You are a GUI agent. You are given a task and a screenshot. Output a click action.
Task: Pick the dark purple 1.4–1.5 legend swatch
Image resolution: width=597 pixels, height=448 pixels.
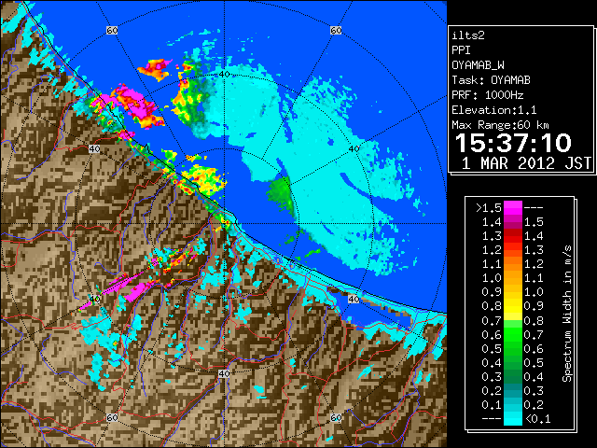(x=513, y=222)
